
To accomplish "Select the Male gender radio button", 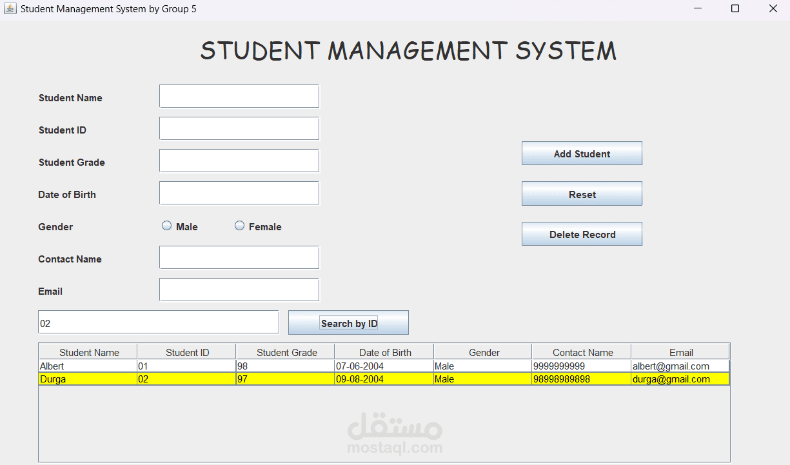I will point(165,225).
